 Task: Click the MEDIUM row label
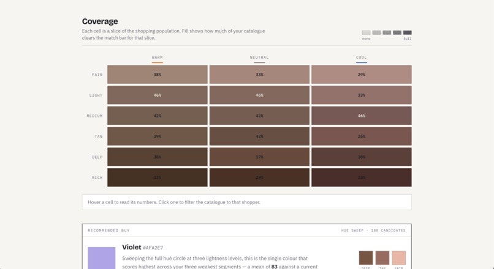point(94,116)
